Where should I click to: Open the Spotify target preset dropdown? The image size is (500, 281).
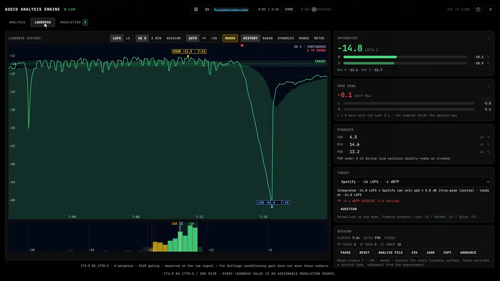pyautogui.click(x=414, y=182)
